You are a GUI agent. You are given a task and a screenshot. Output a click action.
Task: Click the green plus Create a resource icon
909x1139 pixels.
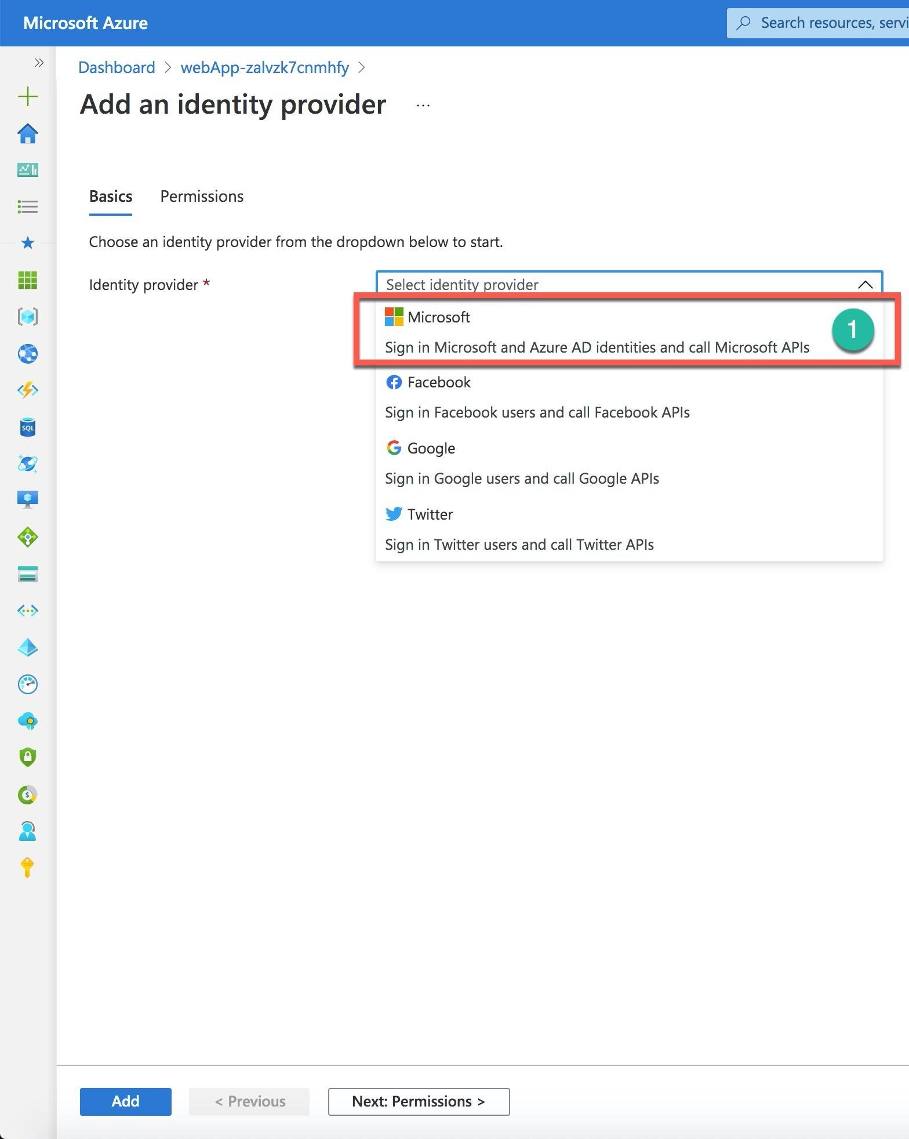pos(28,96)
